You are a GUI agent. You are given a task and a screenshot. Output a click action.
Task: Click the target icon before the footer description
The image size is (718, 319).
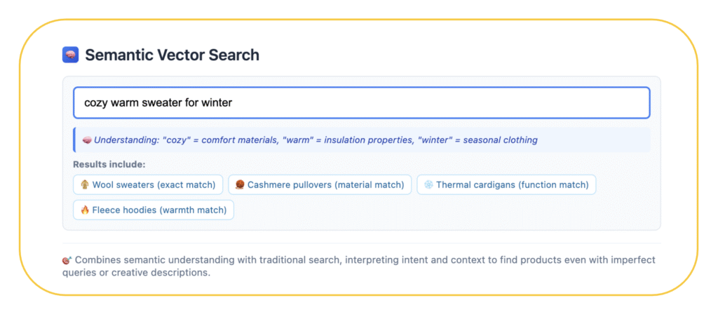pyautogui.click(x=67, y=260)
